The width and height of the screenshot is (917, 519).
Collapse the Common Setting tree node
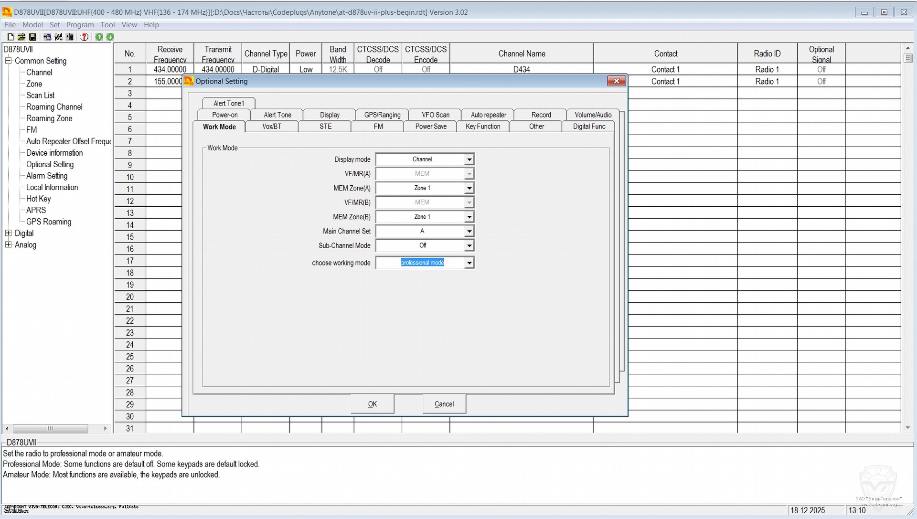(8, 61)
